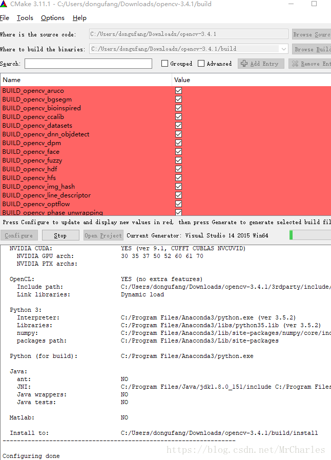Click the Python 3 Interpreter path text
Image resolution: width=331 pixels, height=460 pixels.
click(208, 318)
